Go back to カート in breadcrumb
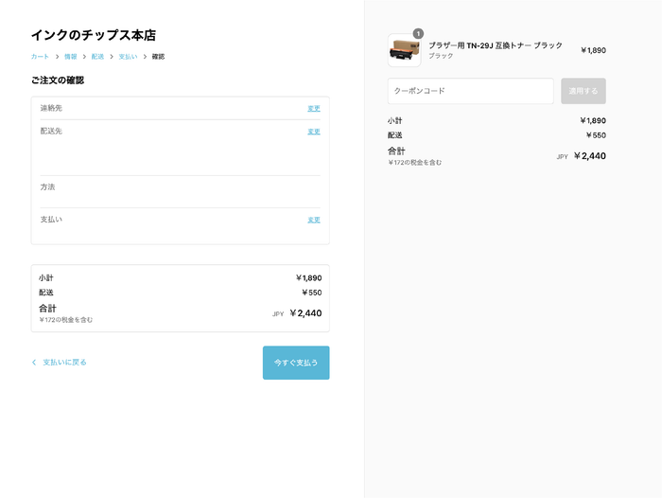This screenshot has height=498, width=662. (x=40, y=57)
